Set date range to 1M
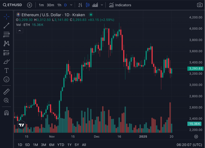205x148 pixels. [36, 145]
